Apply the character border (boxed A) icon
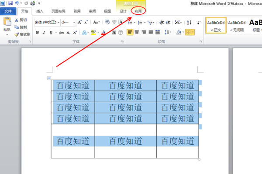Viewport: 262px width, 174px height. [x=121, y=22]
